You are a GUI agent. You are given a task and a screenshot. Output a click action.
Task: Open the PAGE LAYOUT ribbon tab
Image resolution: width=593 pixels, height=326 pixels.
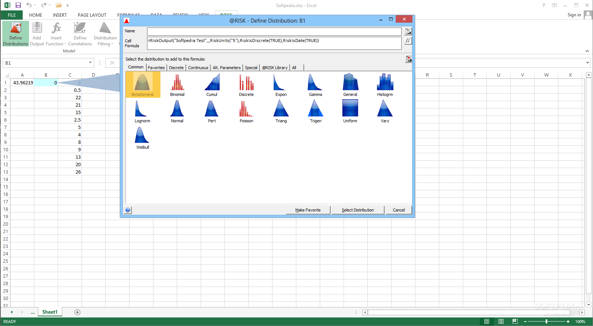[x=92, y=15]
